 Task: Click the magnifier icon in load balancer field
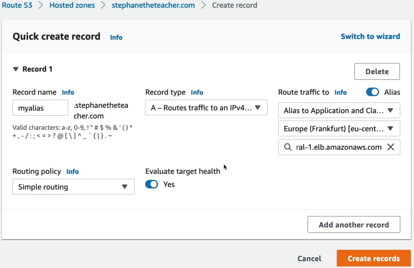[x=288, y=147]
